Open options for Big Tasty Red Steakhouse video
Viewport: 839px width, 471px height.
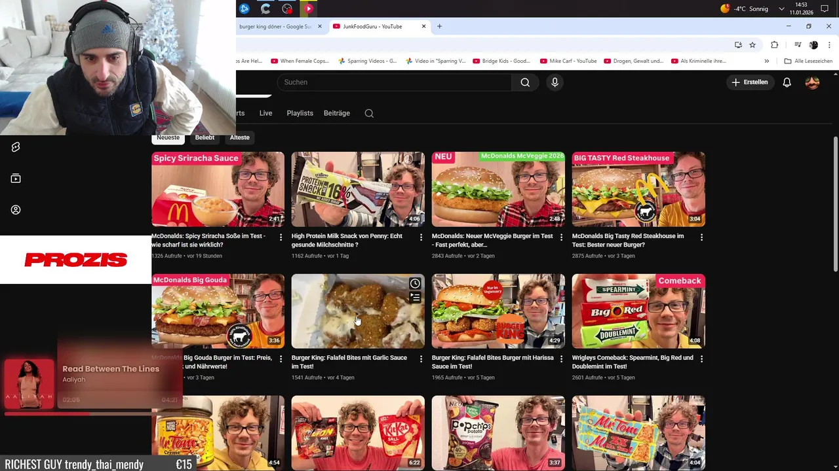[701, 237]
